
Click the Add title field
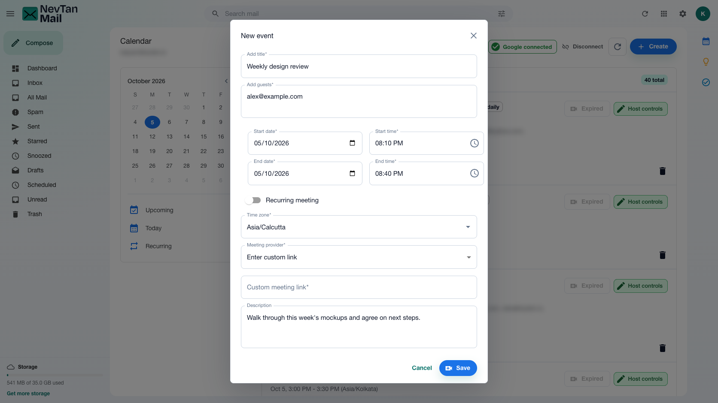(359, 66)
